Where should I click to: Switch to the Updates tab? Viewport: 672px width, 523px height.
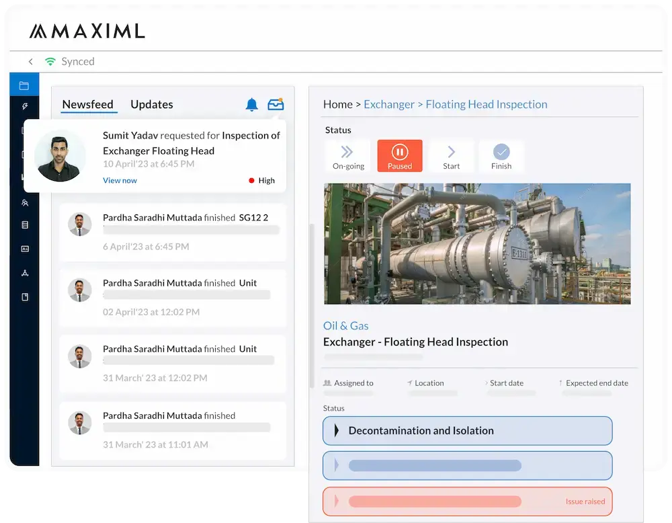pyautogui.click(x=151, y=104)
